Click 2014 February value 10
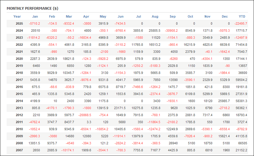This screenshot has width=254, height=156. coord(55,101)
